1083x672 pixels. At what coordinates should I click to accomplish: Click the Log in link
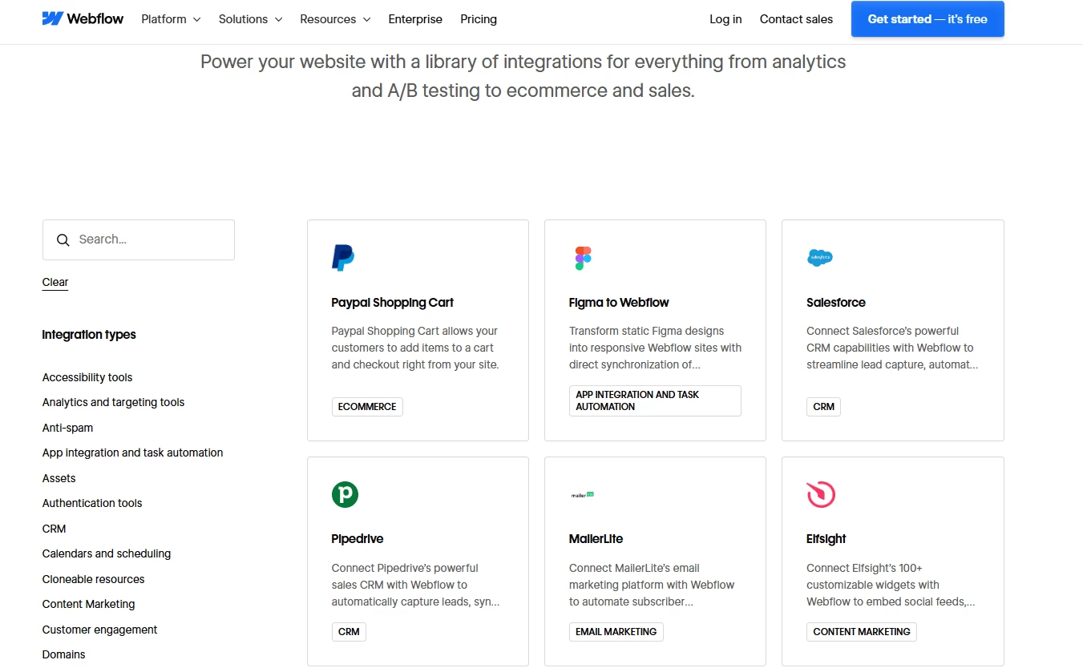point(725,19)
